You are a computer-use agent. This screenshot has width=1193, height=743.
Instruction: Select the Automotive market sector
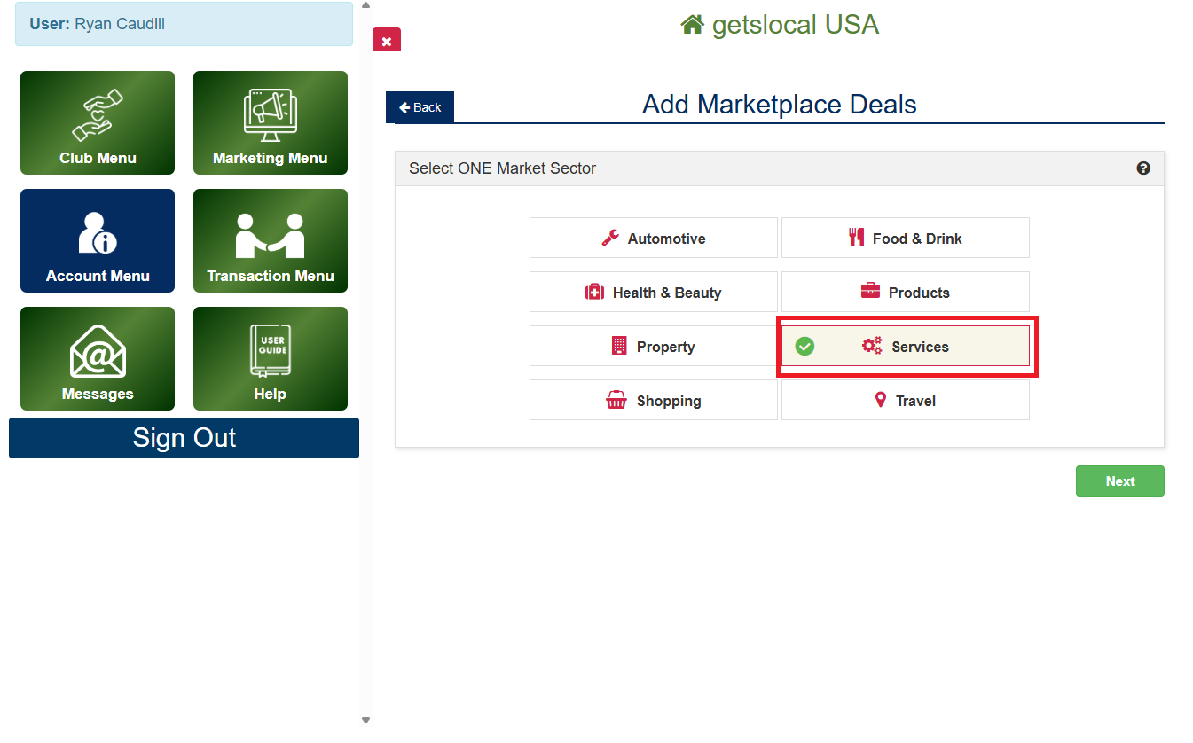pos(654,238)
